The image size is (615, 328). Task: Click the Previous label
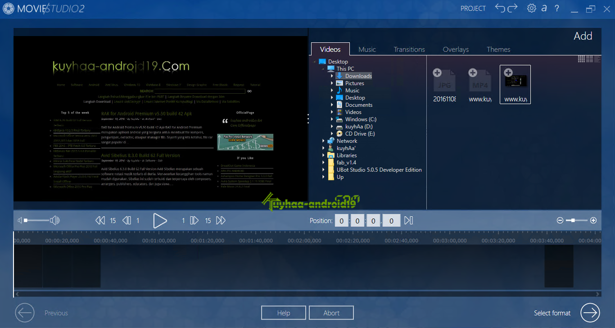coord(56,313)
